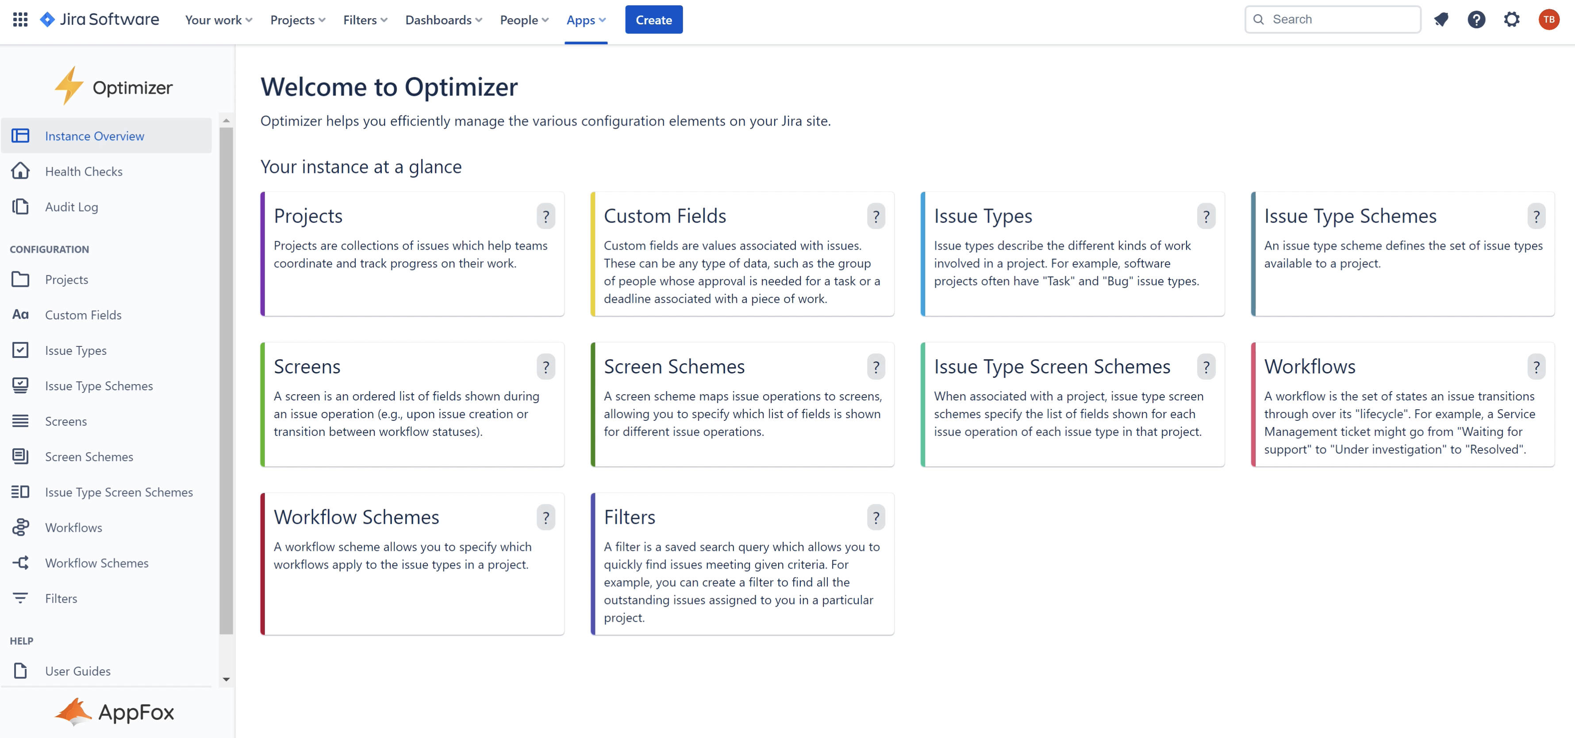Expand the Your work dropdown
The width and height of the screenshot is (1575, 738).
click(x=218, y=20)
